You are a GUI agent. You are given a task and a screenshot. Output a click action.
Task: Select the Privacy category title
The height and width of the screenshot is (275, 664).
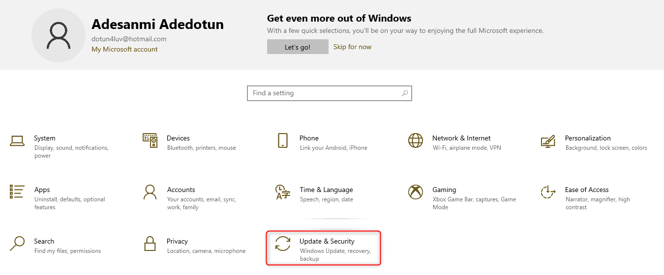point(178,241)
